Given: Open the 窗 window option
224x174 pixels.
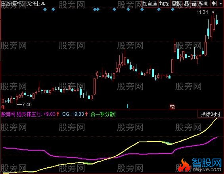Looking at the screenshot, I should click(194, 4).
